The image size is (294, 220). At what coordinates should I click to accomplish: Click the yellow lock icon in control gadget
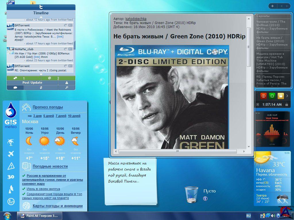pyautogui.click(x=281, y=96)
